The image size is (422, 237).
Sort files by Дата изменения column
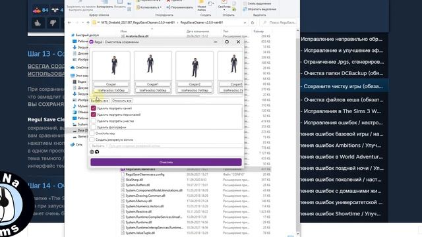click(198, 32)
